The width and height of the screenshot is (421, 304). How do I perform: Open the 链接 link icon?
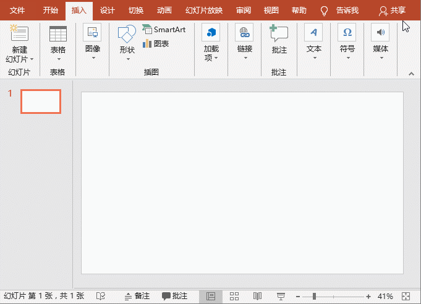coord(244,32)
